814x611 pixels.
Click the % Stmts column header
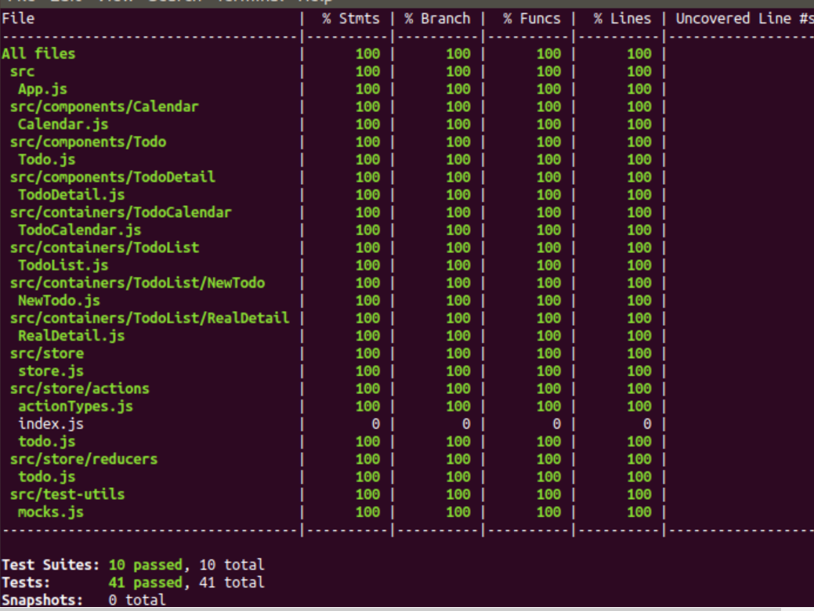tap(350, 19)
